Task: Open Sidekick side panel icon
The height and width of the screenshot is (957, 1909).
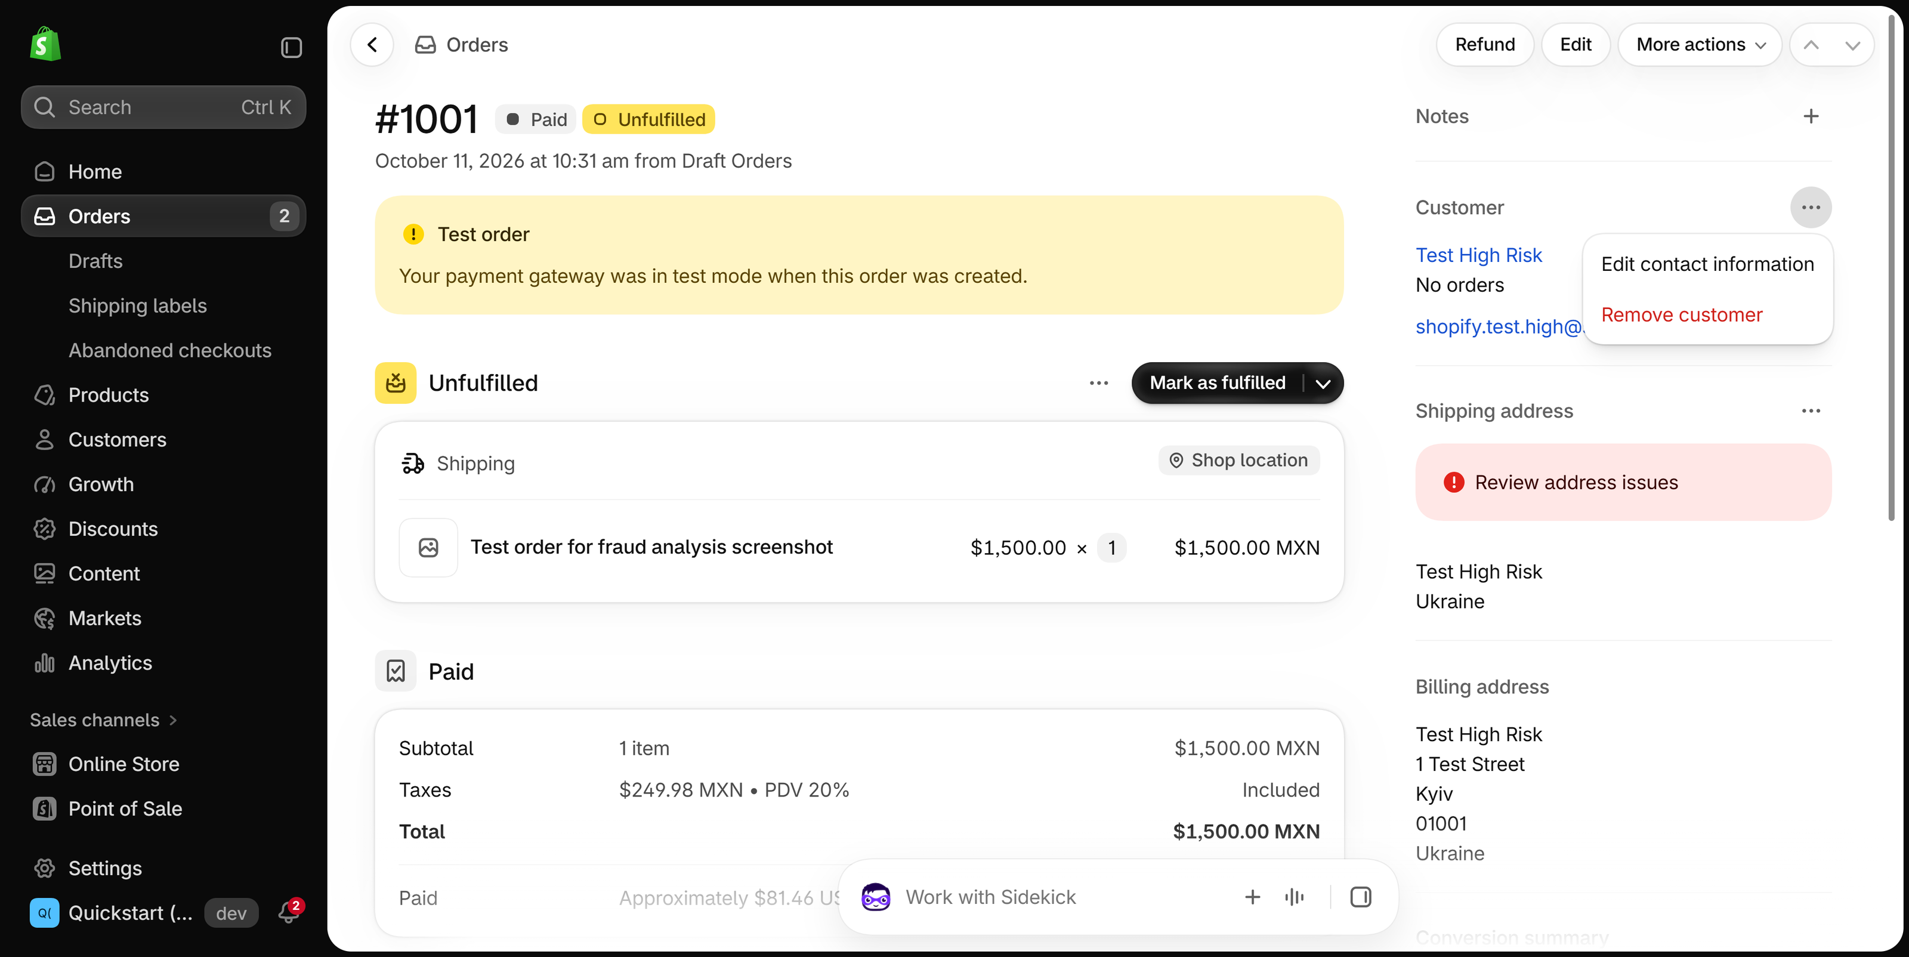Action: pos(1360,897)
